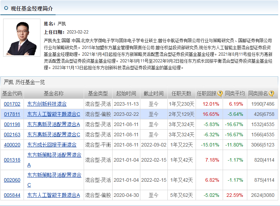This screenshot has width=280, height=206.
Task: Open fund code link 400020
Action: (x=12, y=145)
